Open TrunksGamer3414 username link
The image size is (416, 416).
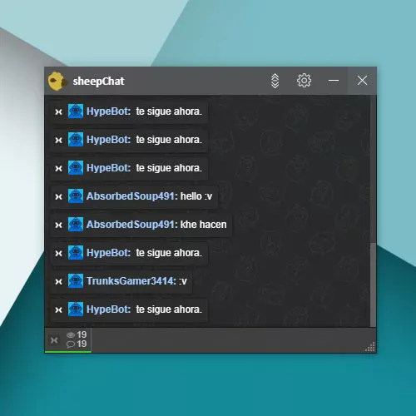pyautogui.click(x=131, y=281)
